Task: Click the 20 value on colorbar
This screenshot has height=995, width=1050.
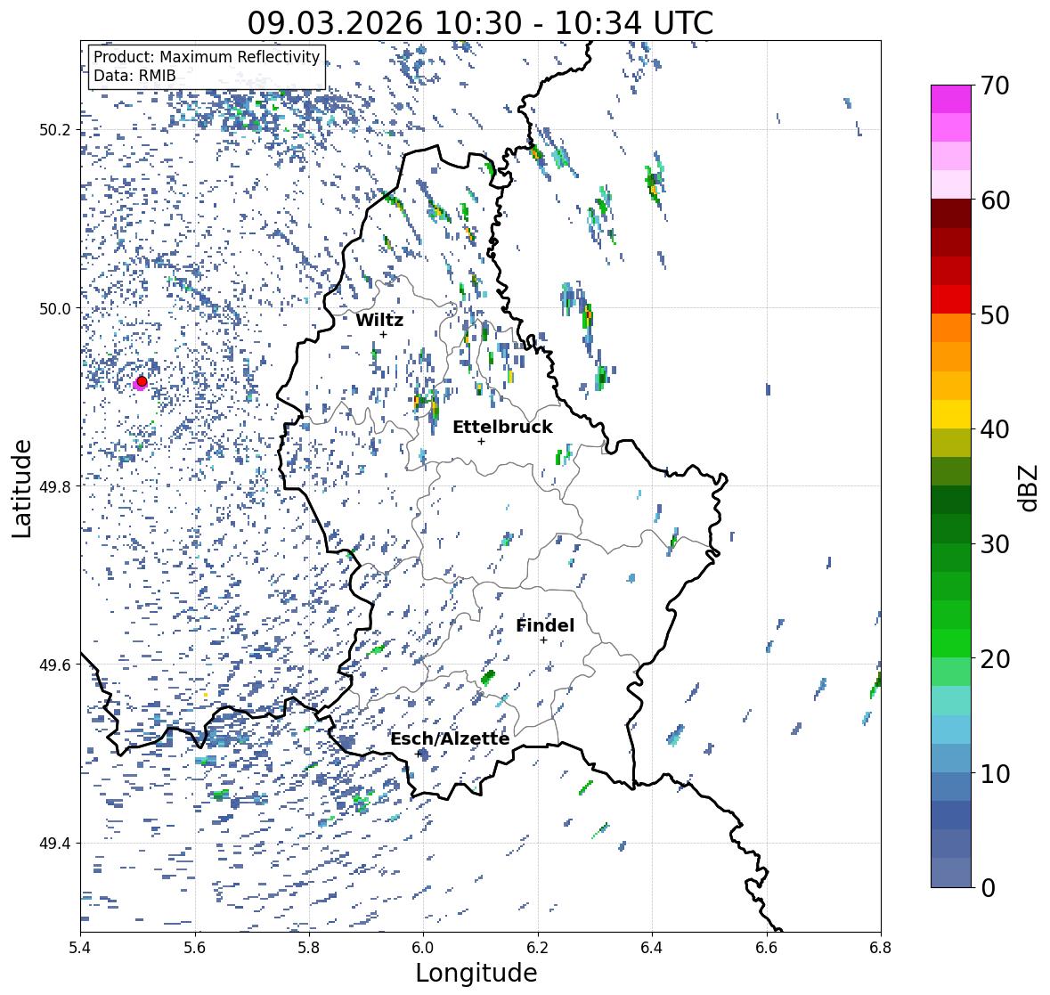Action: click(995, 659)
